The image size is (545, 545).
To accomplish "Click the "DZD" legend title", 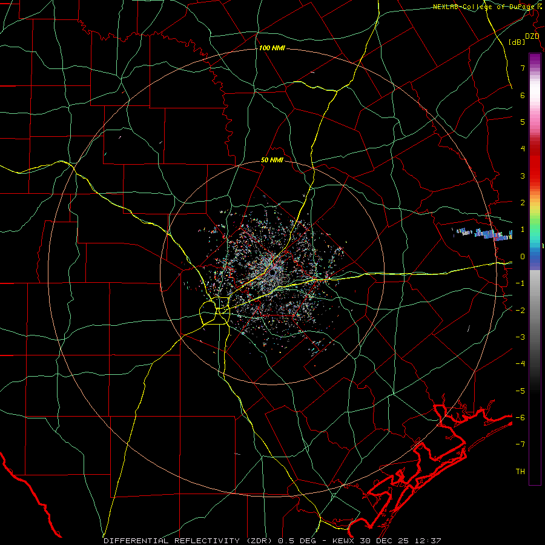I will click(x=532, y=36).
